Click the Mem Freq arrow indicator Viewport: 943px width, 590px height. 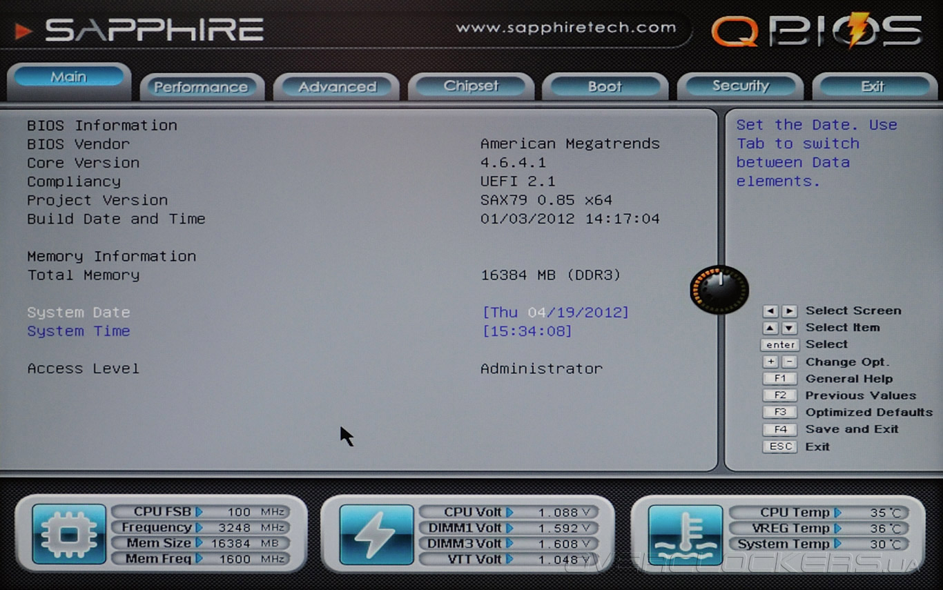[199, 559]
